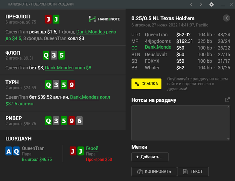
Task: Click 44jpgdooms name in MP row
Action: pyautogui.click(x=158, y=41)
